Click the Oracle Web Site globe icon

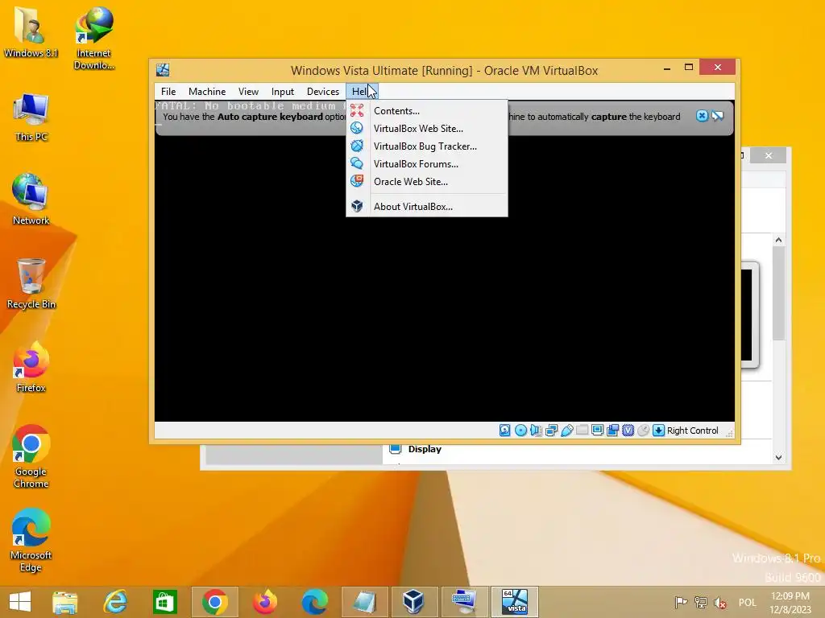[357, 181]
